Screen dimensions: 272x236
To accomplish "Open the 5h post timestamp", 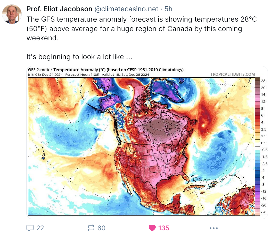I will (168, 9).
